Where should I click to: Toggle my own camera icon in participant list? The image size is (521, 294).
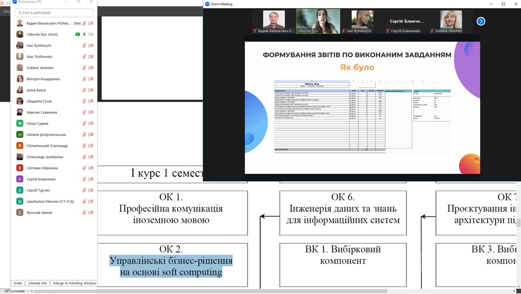click(x=91, y=23)
